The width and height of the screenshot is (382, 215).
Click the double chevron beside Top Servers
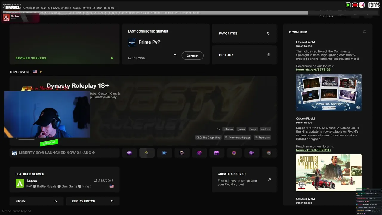point(41,72)
